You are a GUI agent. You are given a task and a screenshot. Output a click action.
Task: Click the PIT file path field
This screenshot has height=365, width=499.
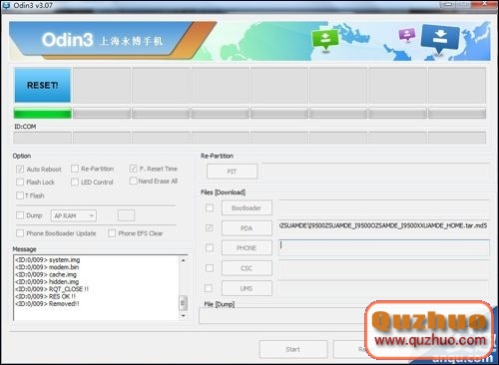(375, 172)
